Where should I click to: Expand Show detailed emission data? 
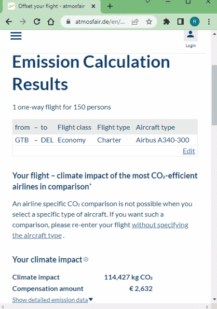pos(52,300)
